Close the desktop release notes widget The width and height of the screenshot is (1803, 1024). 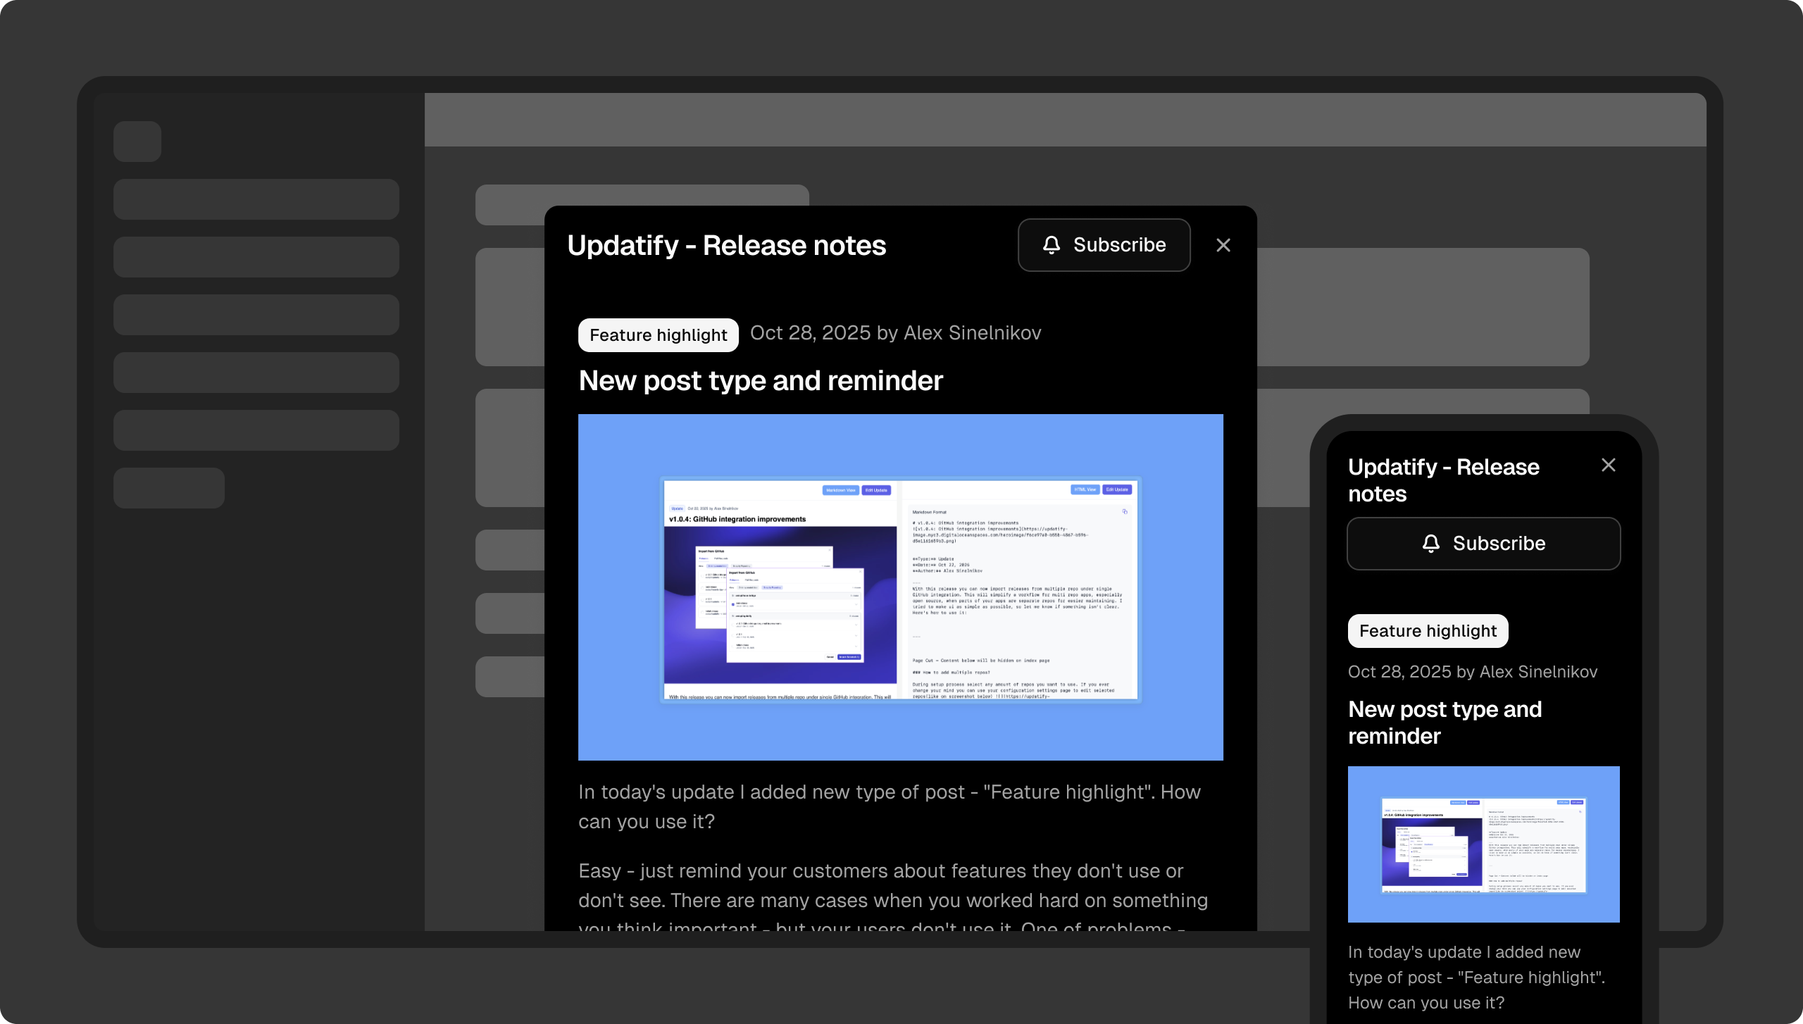[1223, 245]
